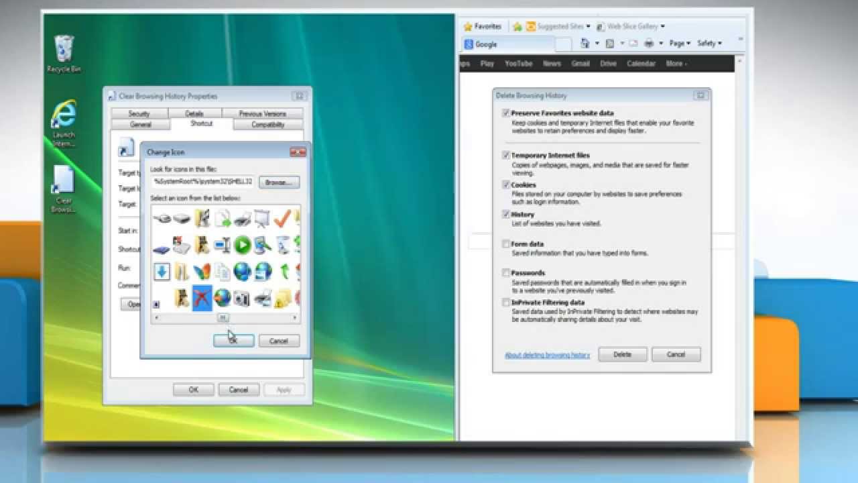Pick the two overlapping documents icon

coord(223,271)
